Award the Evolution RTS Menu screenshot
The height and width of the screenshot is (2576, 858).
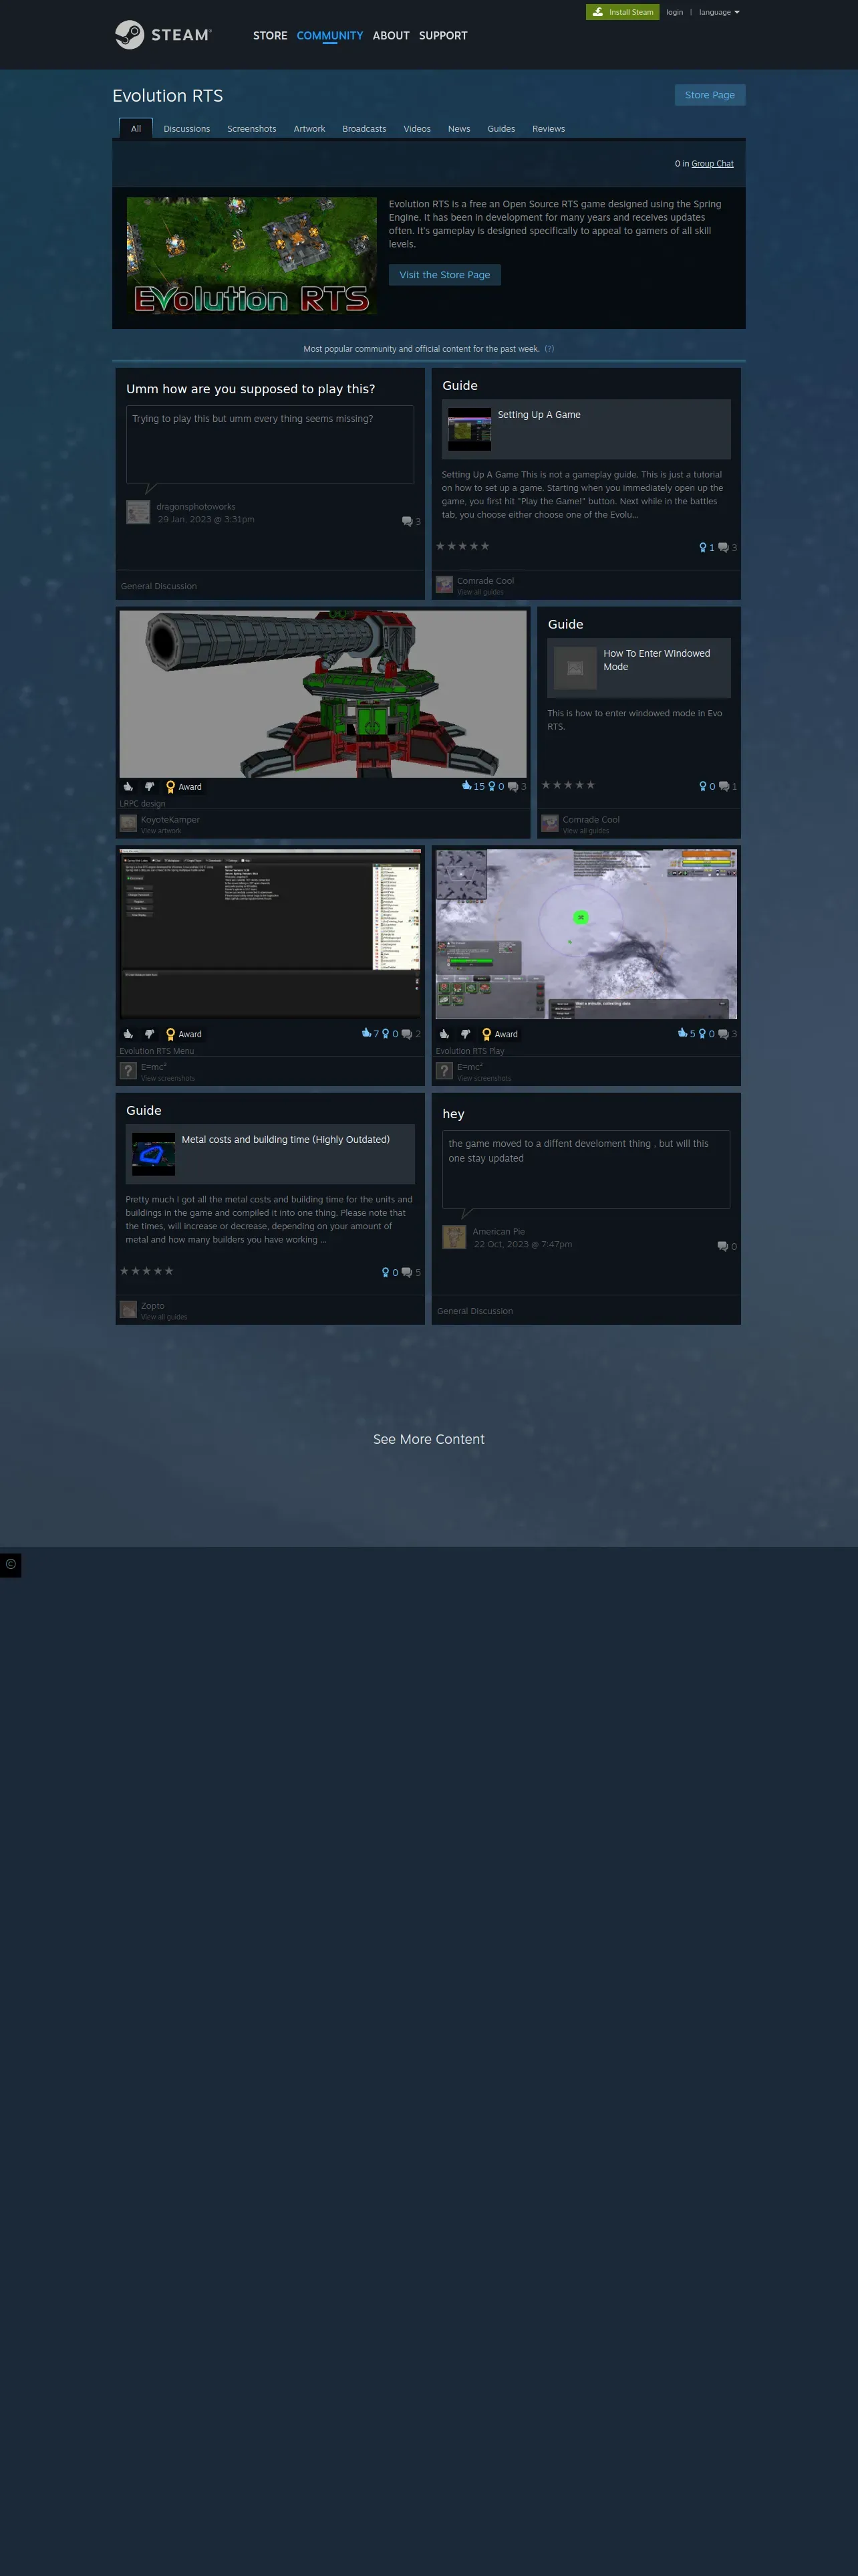pyautogui.click(x=184, y=1034)
